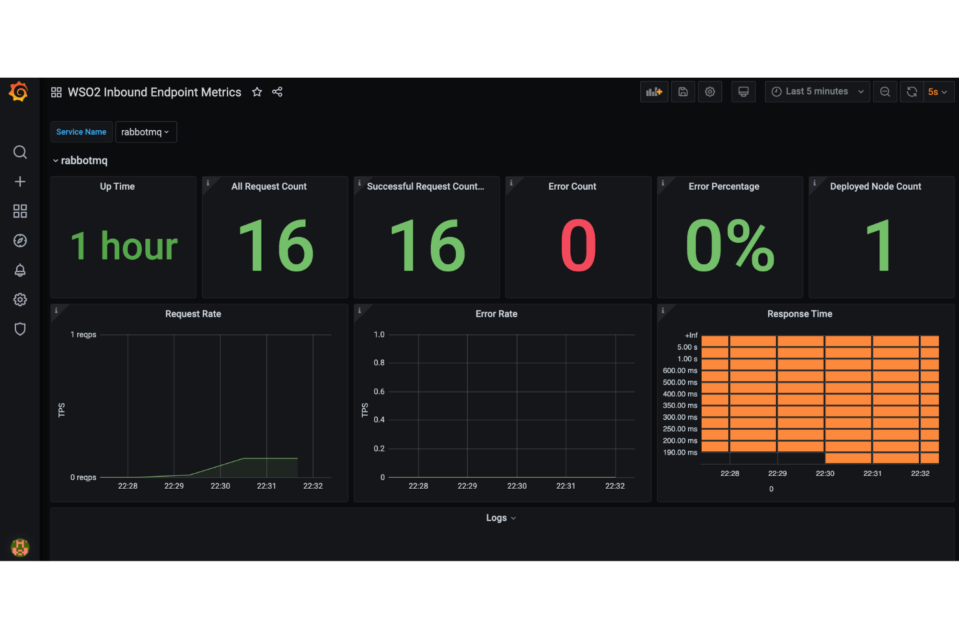The width and height of the screenshot is (959, 639).
Task: Star the WSO2 Inbound Endpoint Metrics dashboard
Action: [x=257, y=92]
